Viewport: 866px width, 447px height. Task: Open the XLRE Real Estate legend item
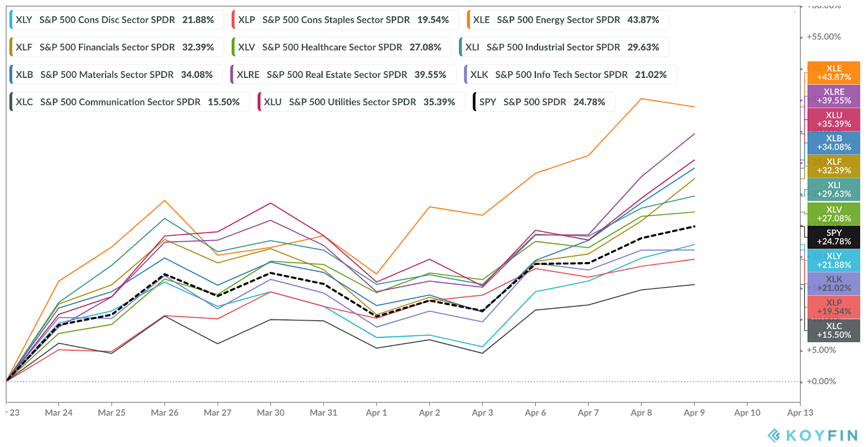(342, 75)
